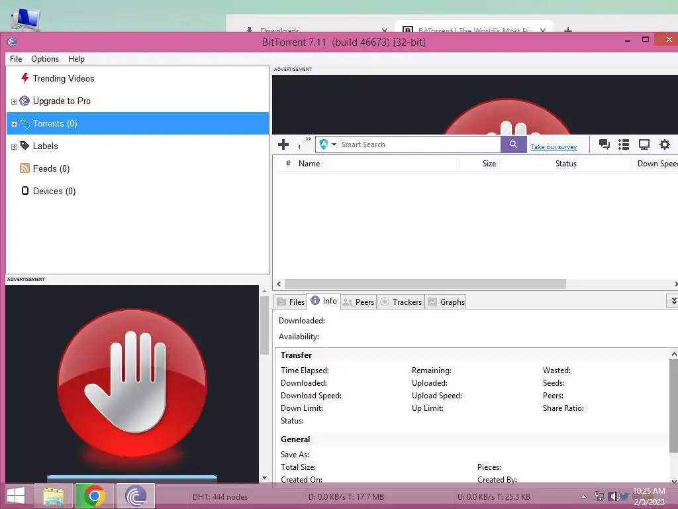
Task: Open the Windows Start button
Action: (16, 496)
